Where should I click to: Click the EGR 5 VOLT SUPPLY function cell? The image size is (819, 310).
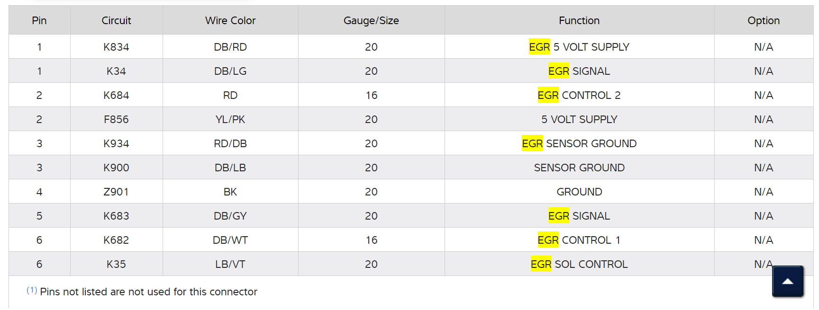(579, 47)
